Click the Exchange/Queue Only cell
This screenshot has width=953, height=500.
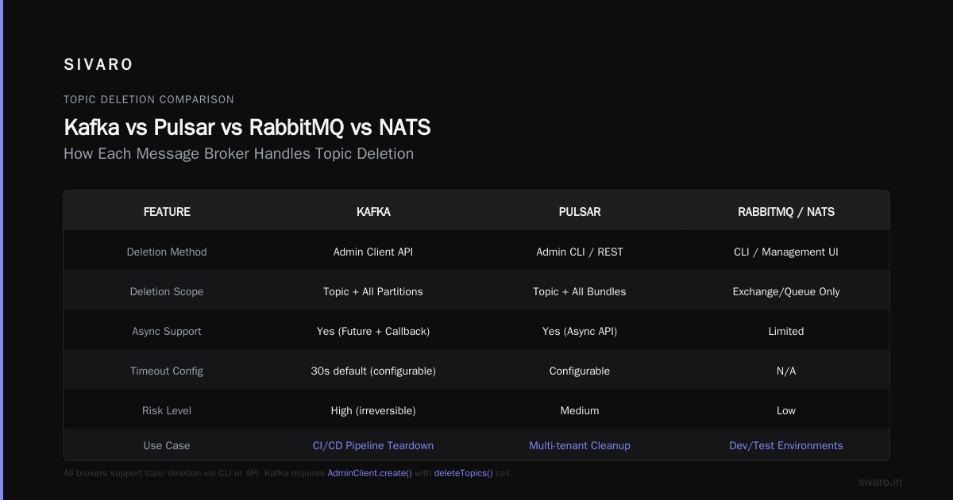point(786,291)
